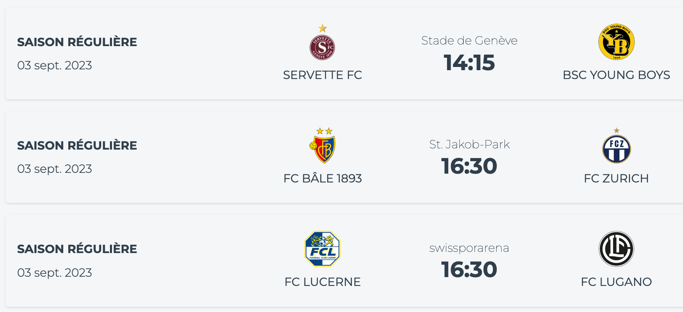Click the swissporarena venue label
Screen dimensions: 683x312
[x=469, y=248]
